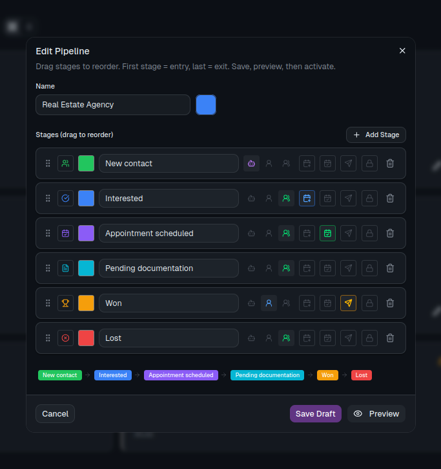
Task: Click the lock icon in Won row
Action: point(369,303)
